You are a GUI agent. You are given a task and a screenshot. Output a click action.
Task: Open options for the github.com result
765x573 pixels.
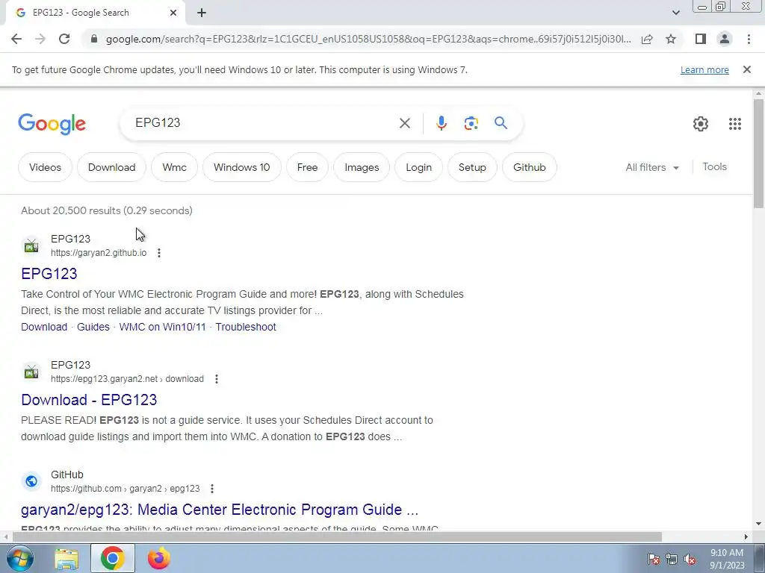[212, 489]
